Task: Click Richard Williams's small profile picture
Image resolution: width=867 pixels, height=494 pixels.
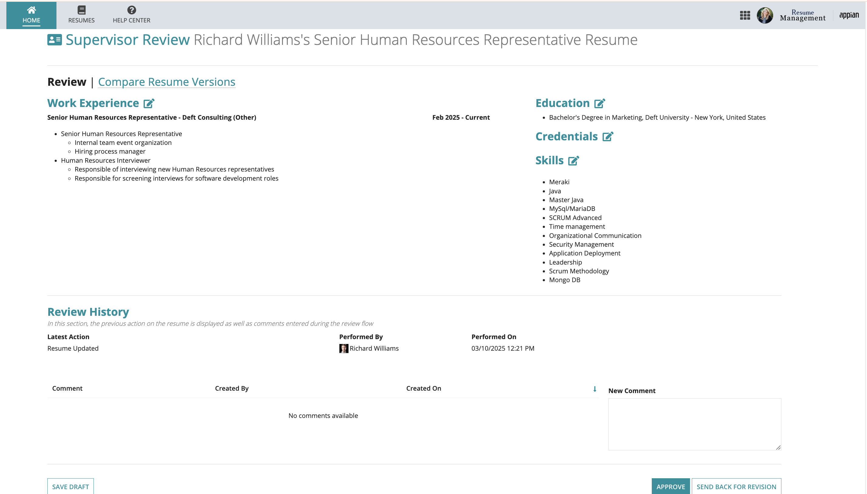Action: 343,349
